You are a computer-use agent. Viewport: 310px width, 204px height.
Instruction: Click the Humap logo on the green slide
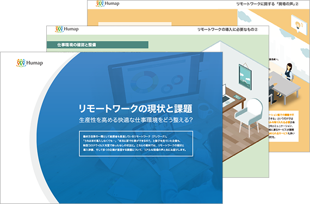(x=67, y=29)
